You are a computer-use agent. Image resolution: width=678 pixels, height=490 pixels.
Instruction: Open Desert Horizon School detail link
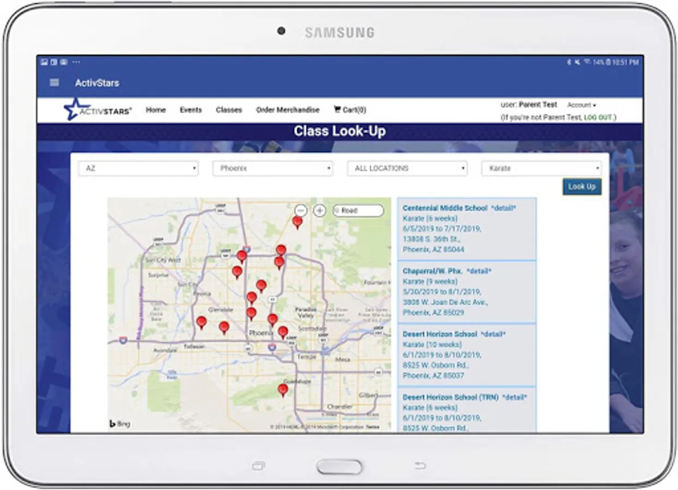[x=493, y=334]
